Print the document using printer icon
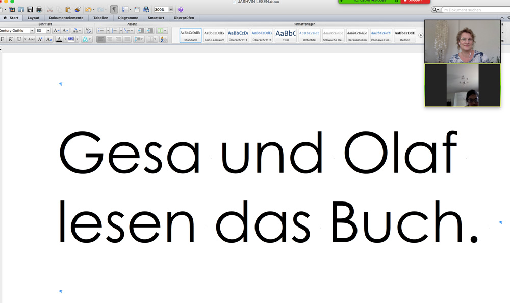This screenshot has height=303, width=510. point(39,10)
